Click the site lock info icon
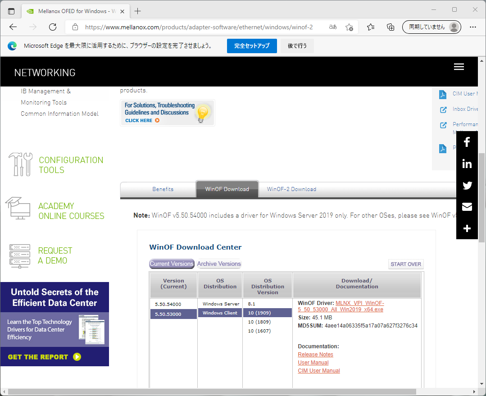 click(75, 27)
